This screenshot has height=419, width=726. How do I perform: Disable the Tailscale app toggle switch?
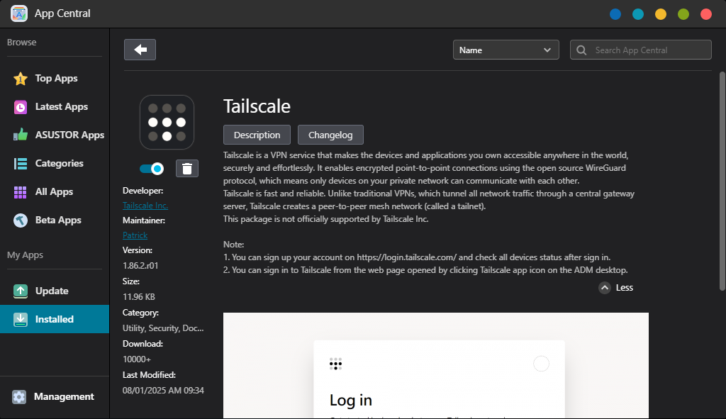point(152,168)
